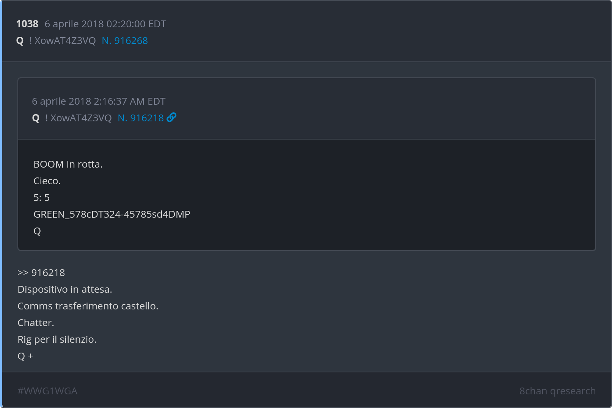Image resolution: width=612 pixels, height=408 pixels.
Task: Click the "Comms trasferimento castello." line
Action: [x=88, y=306]
